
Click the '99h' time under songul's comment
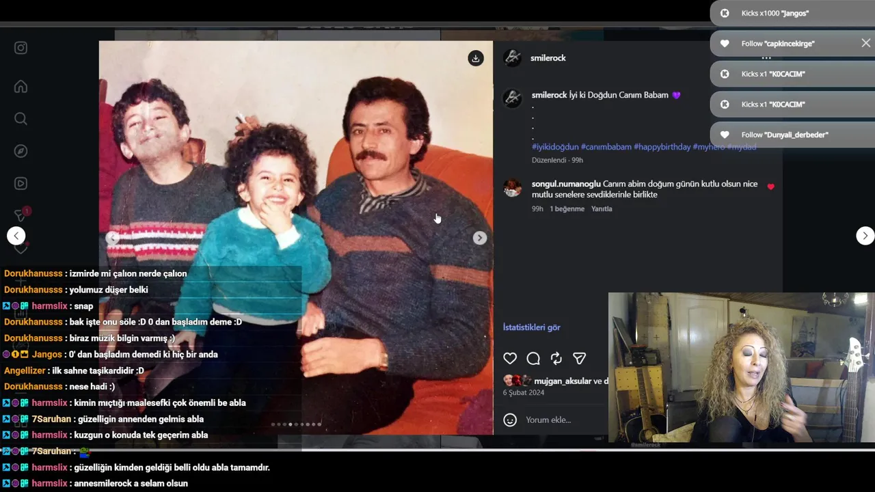(x=538, y=209)
